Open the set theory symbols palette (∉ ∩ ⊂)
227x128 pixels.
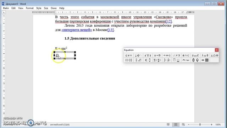tap(186, 55)
